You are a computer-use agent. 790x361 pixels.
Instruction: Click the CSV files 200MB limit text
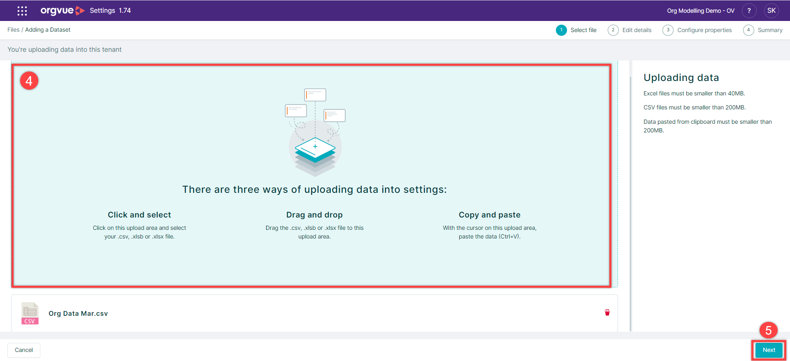[x=695, y=107]
